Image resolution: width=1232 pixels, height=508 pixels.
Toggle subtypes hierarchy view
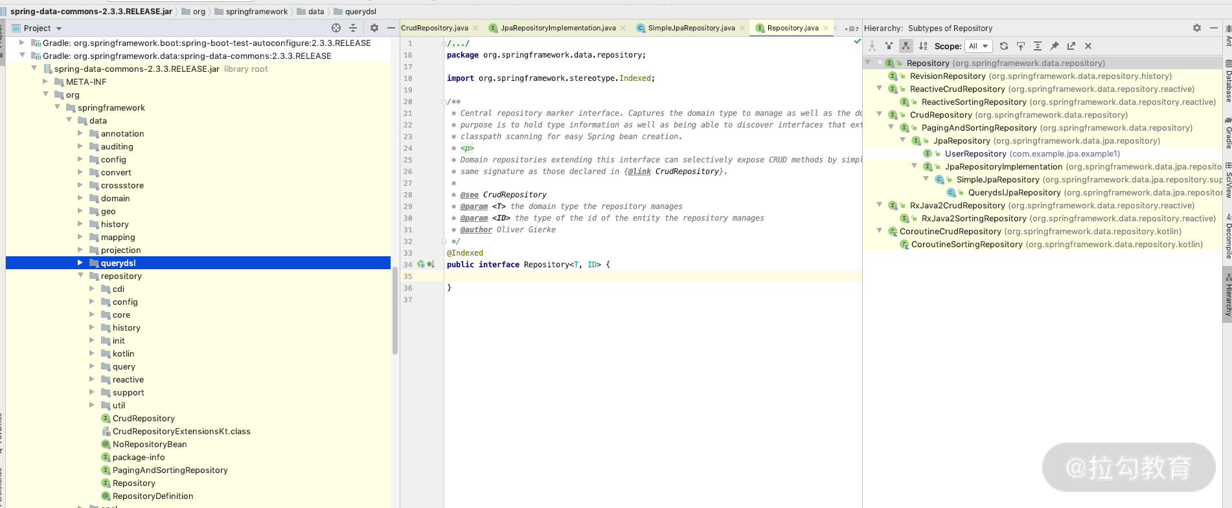(906, 46)
